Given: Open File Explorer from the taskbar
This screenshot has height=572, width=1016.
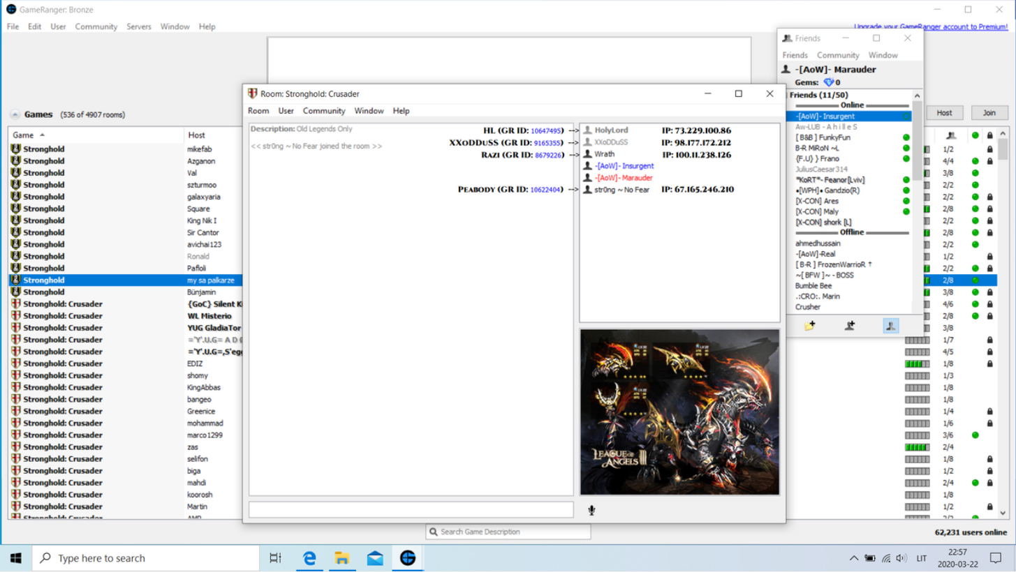Looking at the screenshot, I should (x=341, y=558).
